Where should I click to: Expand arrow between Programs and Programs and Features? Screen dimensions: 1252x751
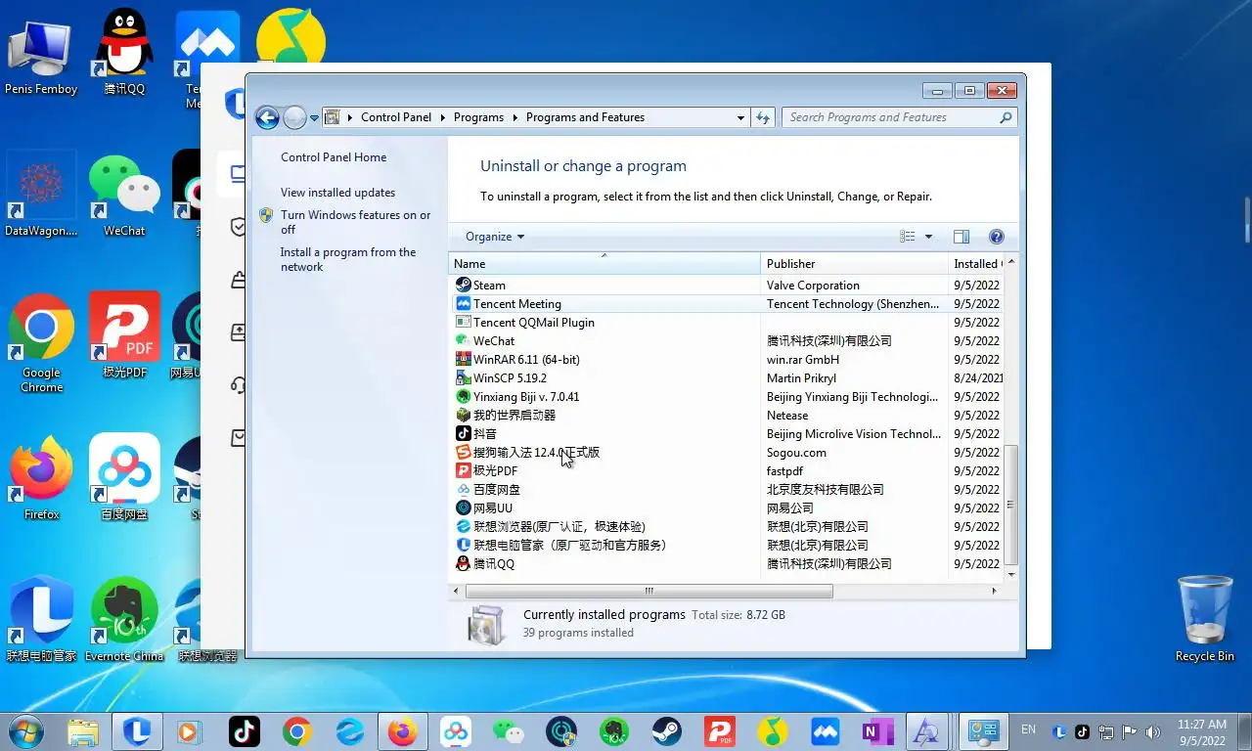click(x=514, y=117)
